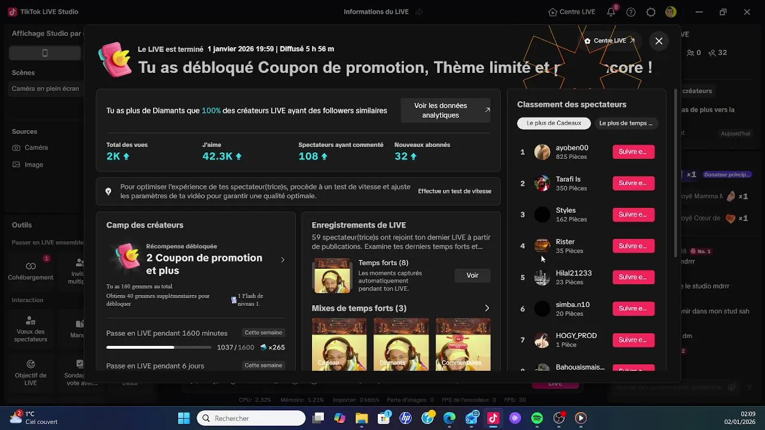
Task: Follow ayoben00 with Suivre button
Action: point(633,152)
